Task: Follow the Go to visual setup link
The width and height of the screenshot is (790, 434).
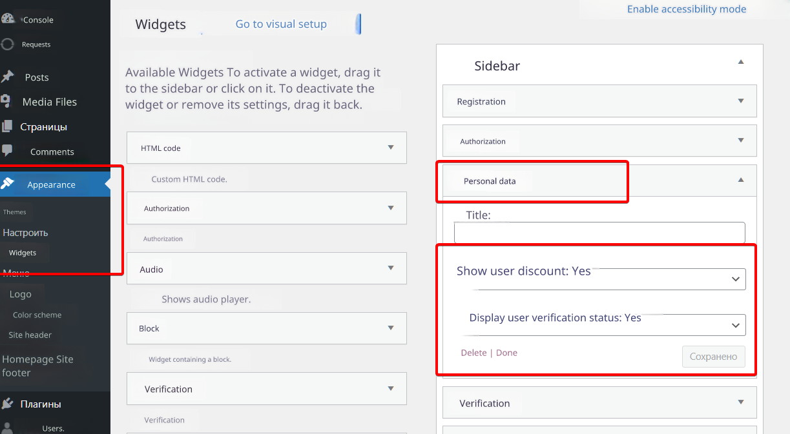Action: click(x=281, y=24)
